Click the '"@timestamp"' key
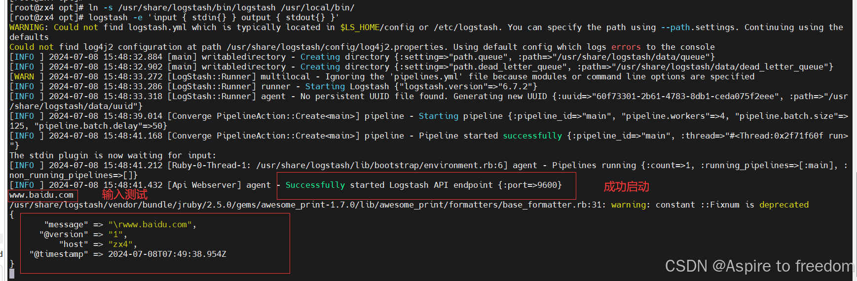The height and width of the screenshot is (281, 857). click(59, 254)
